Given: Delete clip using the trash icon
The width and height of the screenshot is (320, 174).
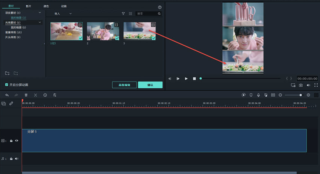Looking at the screenshot, I should (x=26, y=95).
